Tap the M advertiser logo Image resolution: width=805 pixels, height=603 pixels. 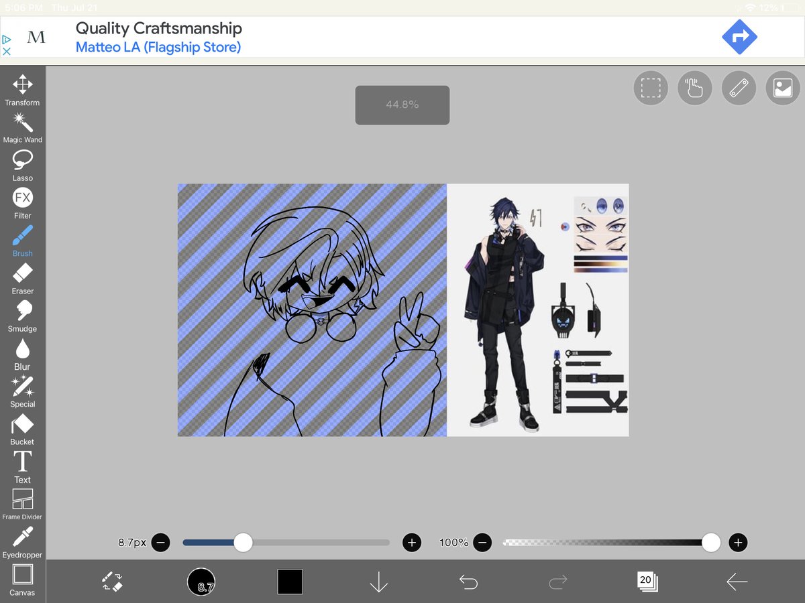pos(36,38)
